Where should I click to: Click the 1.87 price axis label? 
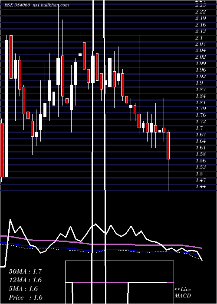pos(201,89)
